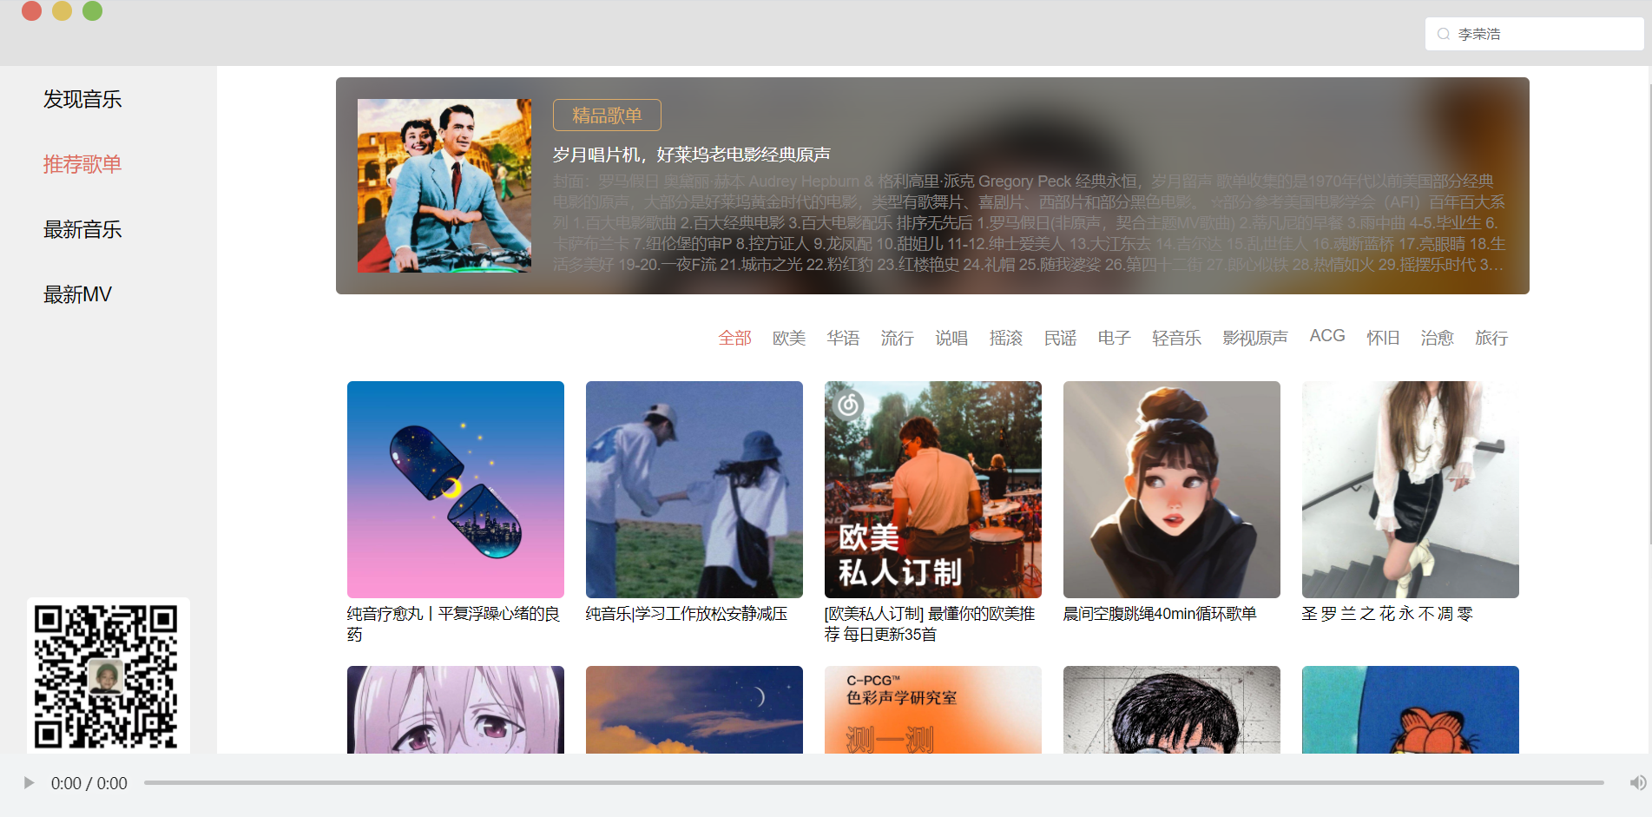Open the Roman Holiday featured playlist cover
This screenshot has height=817, width=1652.
(444, 186)
